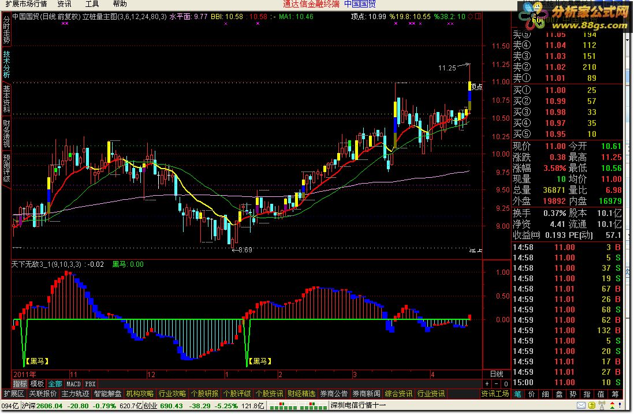
Task: Select the 筹 tab in right panel
Action: click(615, 394)
